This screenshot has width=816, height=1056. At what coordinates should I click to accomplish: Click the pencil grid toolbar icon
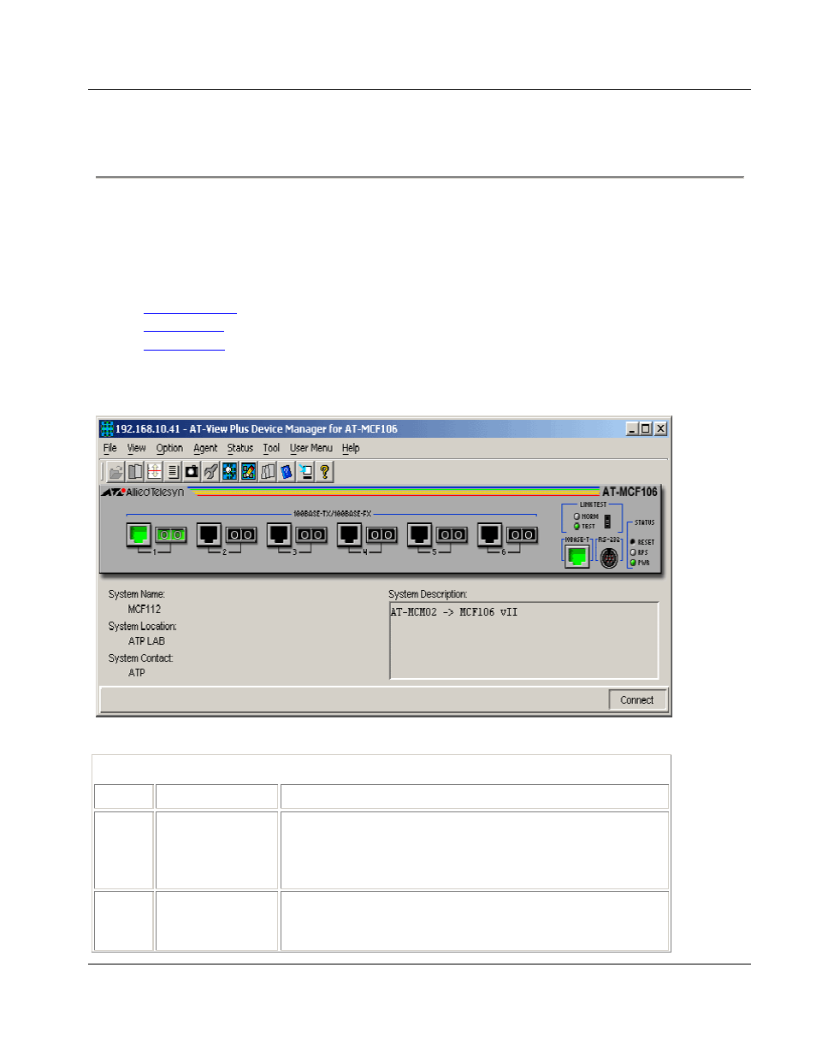[248, 471]
